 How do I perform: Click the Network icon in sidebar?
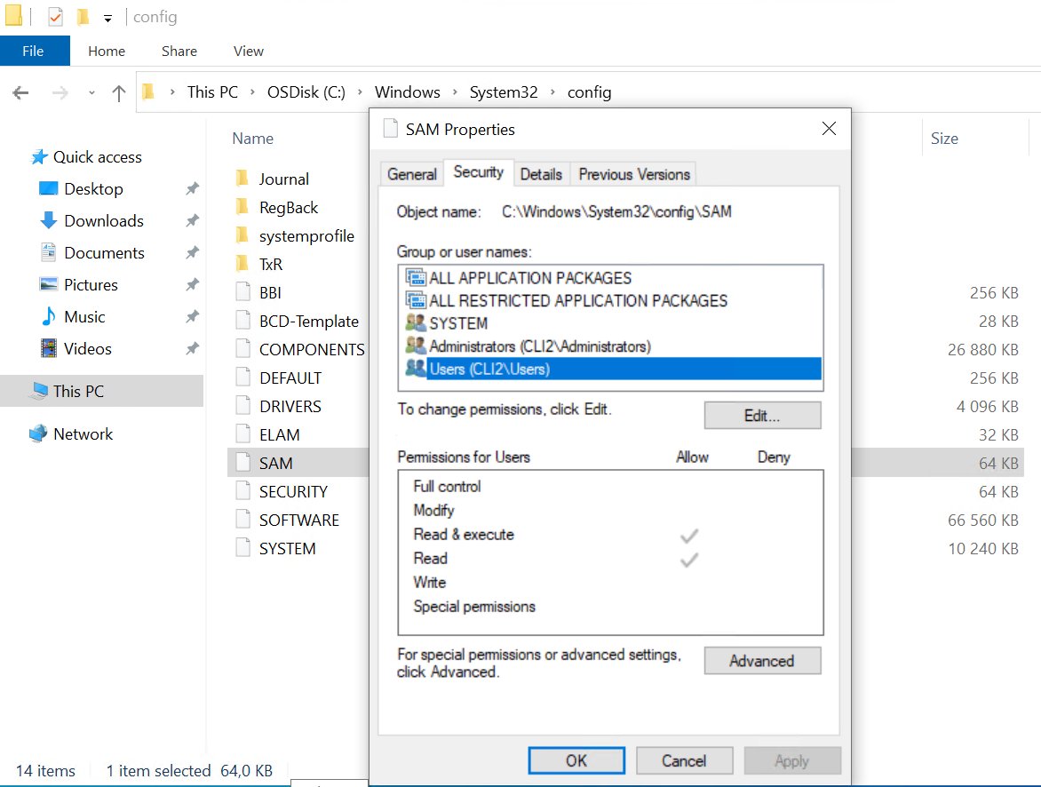[x=38, y=433]
